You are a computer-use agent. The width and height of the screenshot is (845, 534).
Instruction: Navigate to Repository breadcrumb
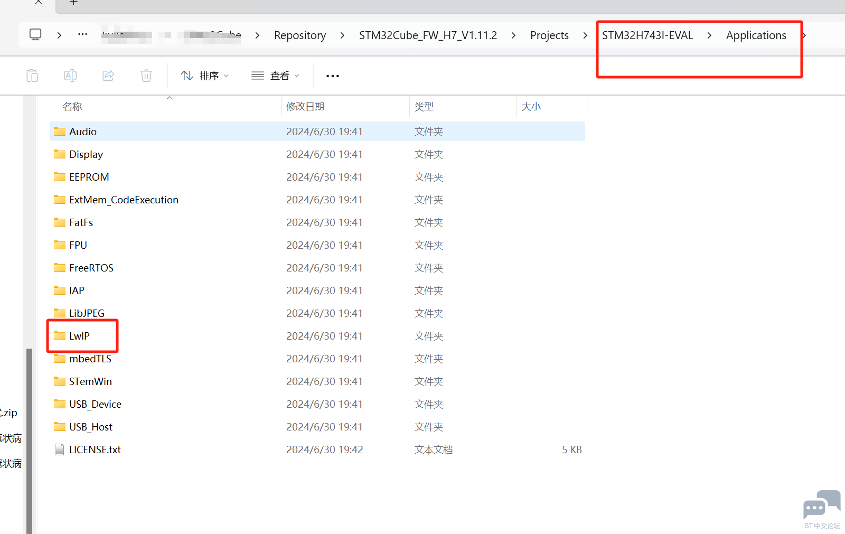click(300, 35)
